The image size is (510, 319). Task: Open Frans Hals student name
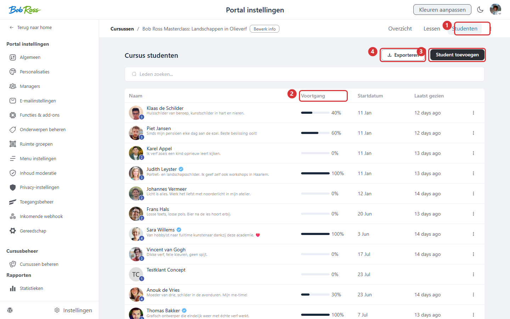(x=158, y=209)
